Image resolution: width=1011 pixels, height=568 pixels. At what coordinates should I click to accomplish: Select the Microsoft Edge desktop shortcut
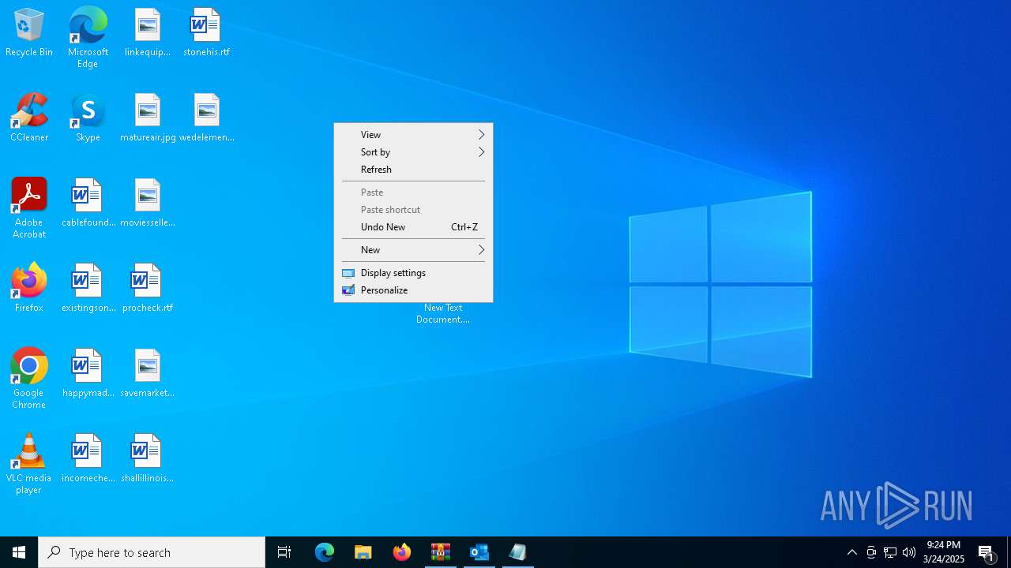tap(88, 38)
